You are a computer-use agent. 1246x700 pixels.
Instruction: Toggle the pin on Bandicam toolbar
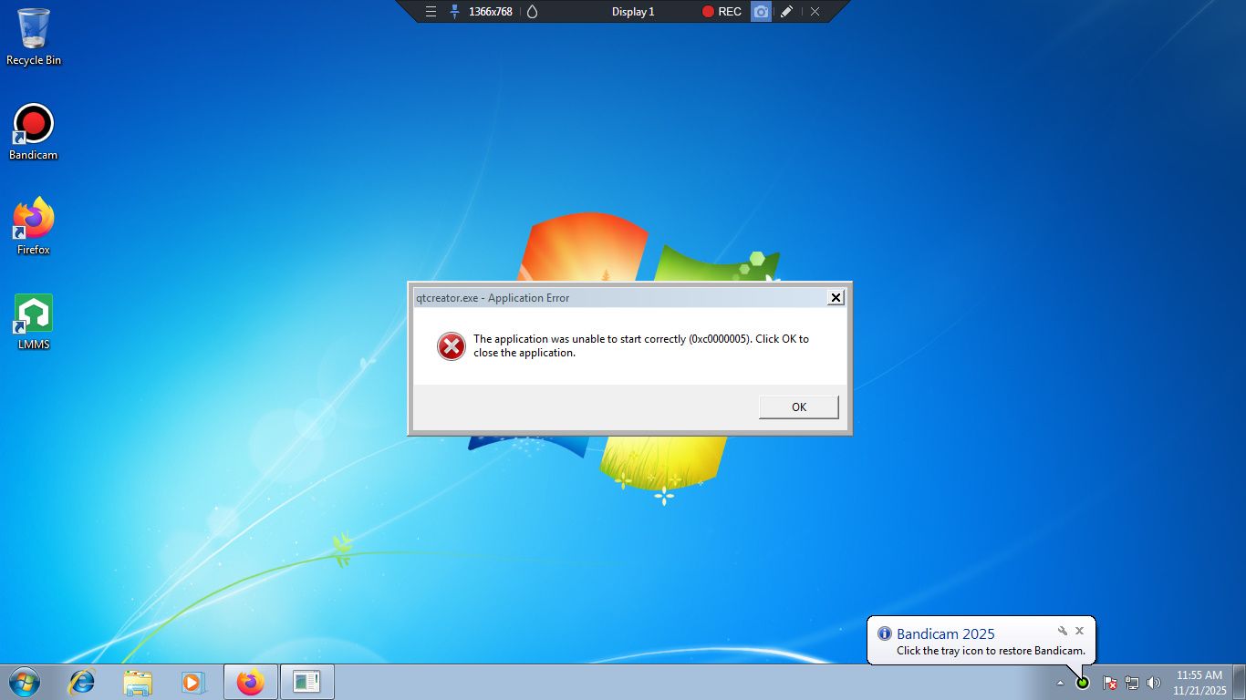click(454, 12)
